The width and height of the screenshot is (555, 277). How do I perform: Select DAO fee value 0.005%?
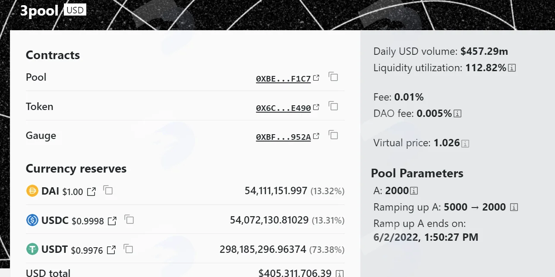click(x=434, y=113)
